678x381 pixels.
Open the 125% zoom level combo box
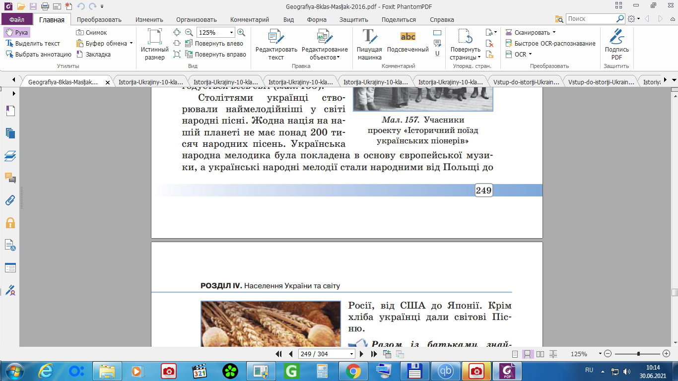click(215, 32)
